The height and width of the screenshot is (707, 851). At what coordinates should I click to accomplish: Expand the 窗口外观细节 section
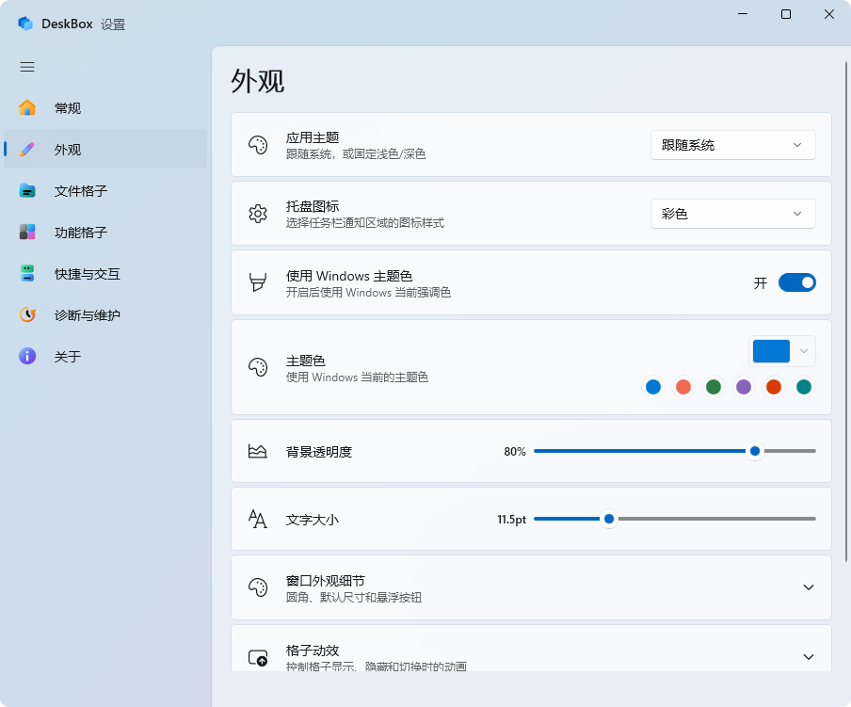pyautogui.click(x=808, y=587)
